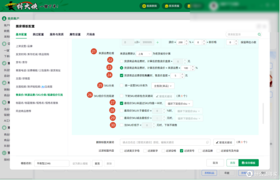Click the 重置 reset button
280x180 pixels.
(x=97, y=163)
